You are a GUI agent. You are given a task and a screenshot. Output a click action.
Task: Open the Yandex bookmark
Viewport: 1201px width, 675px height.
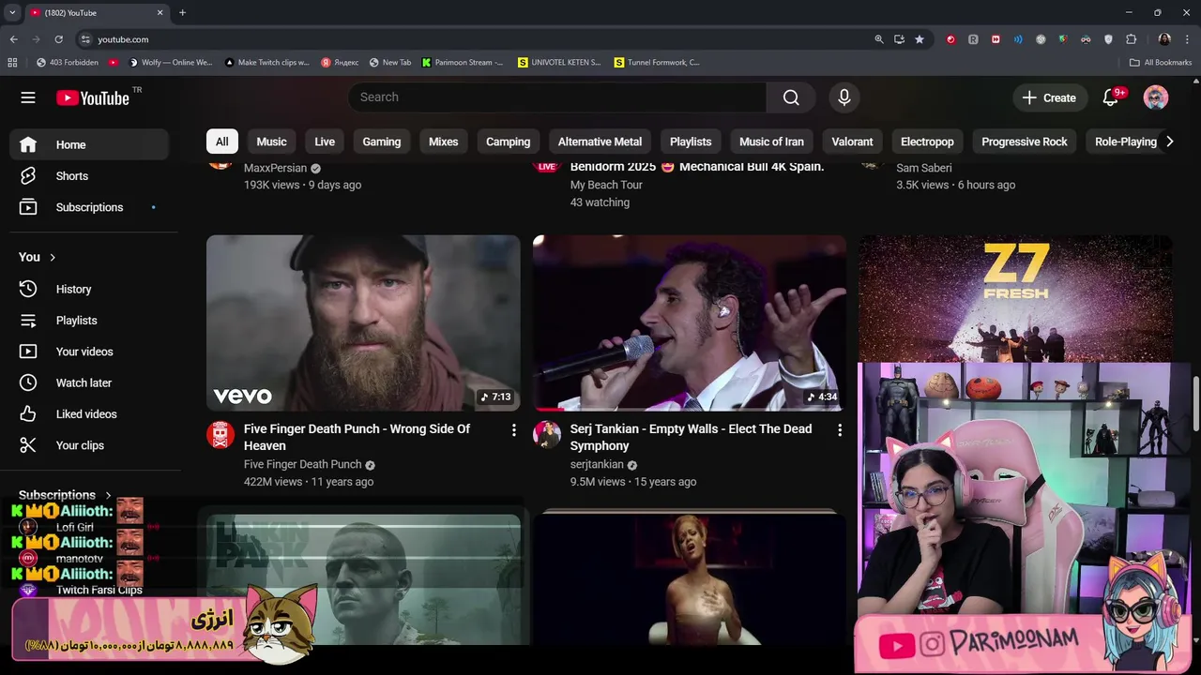click(x=340, y=63)
